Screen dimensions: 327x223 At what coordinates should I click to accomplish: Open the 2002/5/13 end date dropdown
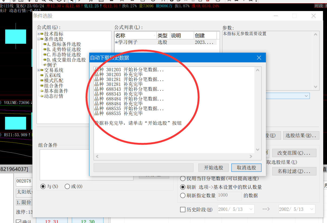(x=312, y=209)
